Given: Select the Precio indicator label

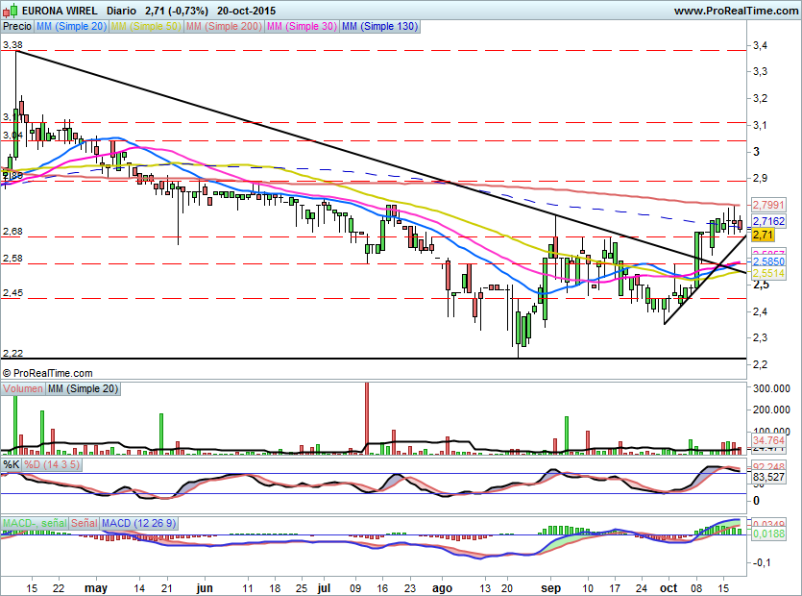Looking at the screenshot, I should point(17,26).
